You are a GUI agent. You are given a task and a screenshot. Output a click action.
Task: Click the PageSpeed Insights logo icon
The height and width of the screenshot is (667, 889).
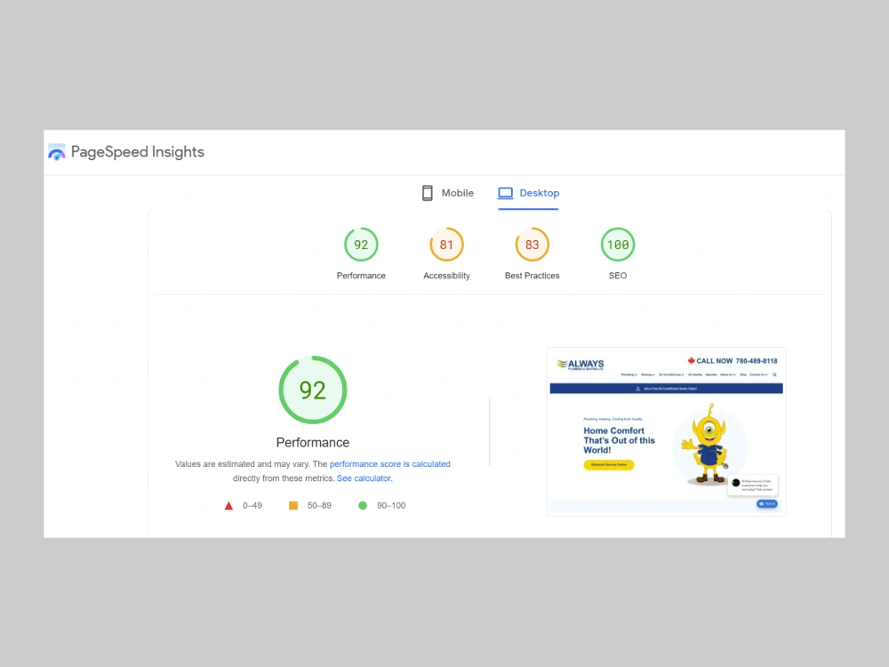(x=57, y=152)
